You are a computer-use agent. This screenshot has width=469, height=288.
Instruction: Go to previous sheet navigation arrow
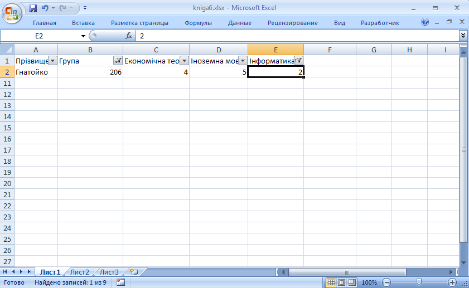pyautogui.click(x=13, y=272)
